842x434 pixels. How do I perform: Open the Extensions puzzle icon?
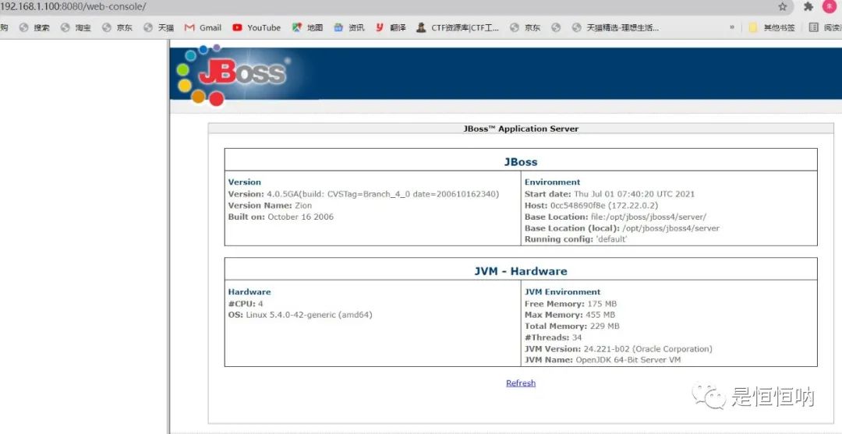pos(808,6)
